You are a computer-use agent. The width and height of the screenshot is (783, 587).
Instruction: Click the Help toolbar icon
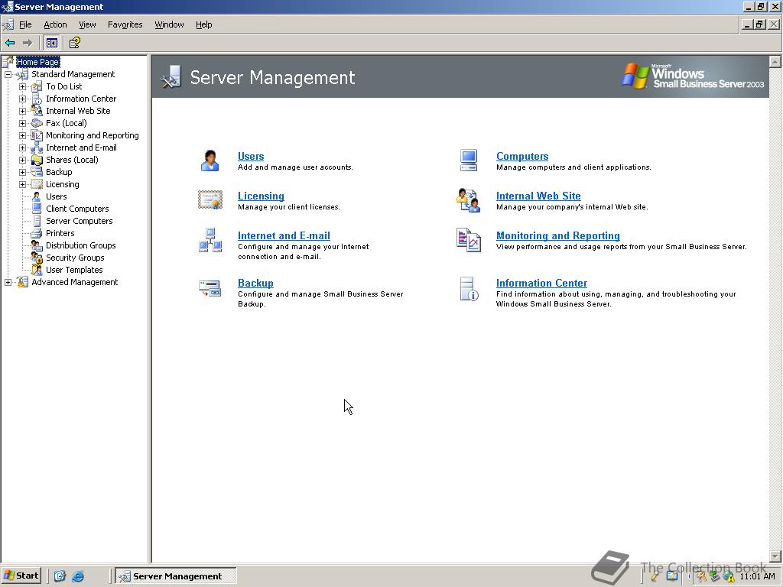[x=75, y=43]
